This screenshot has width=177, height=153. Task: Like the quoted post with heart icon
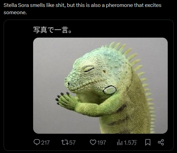pos(93,142)
